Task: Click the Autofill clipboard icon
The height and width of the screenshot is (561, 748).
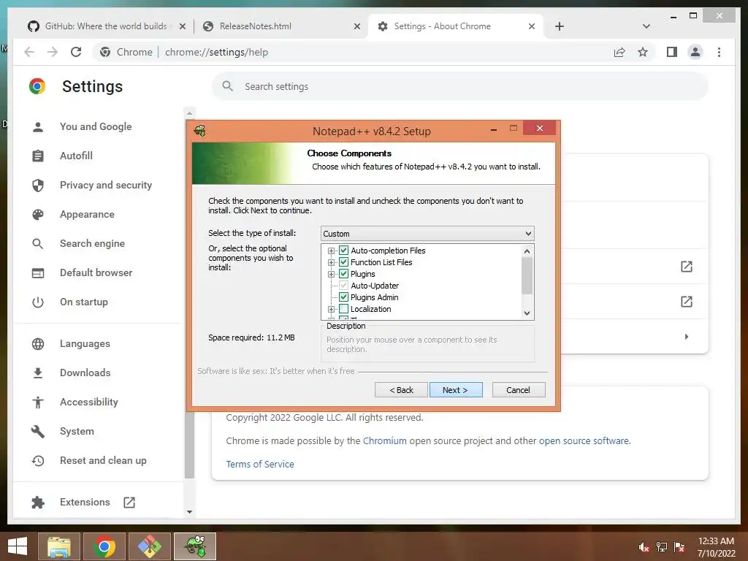Action: [38, 156]
